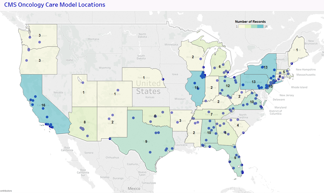
Task: Click the 9 count label on Texas
Action: pos(146,141)
